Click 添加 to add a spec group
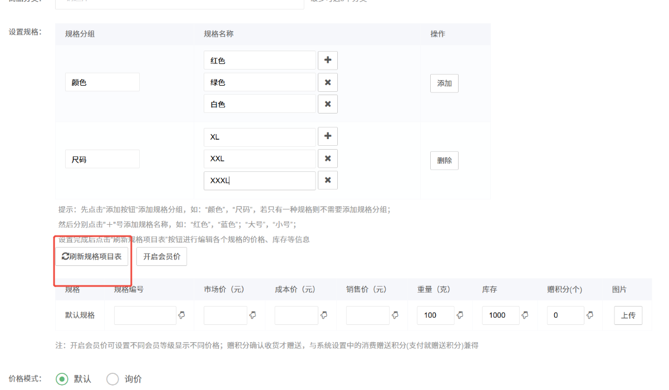This screenshot has width=669, height=390. coord(444,83)
